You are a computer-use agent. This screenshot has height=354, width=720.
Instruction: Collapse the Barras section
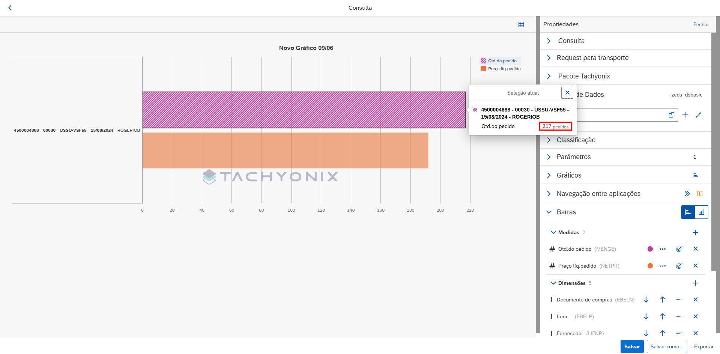(x=549, y=212)
